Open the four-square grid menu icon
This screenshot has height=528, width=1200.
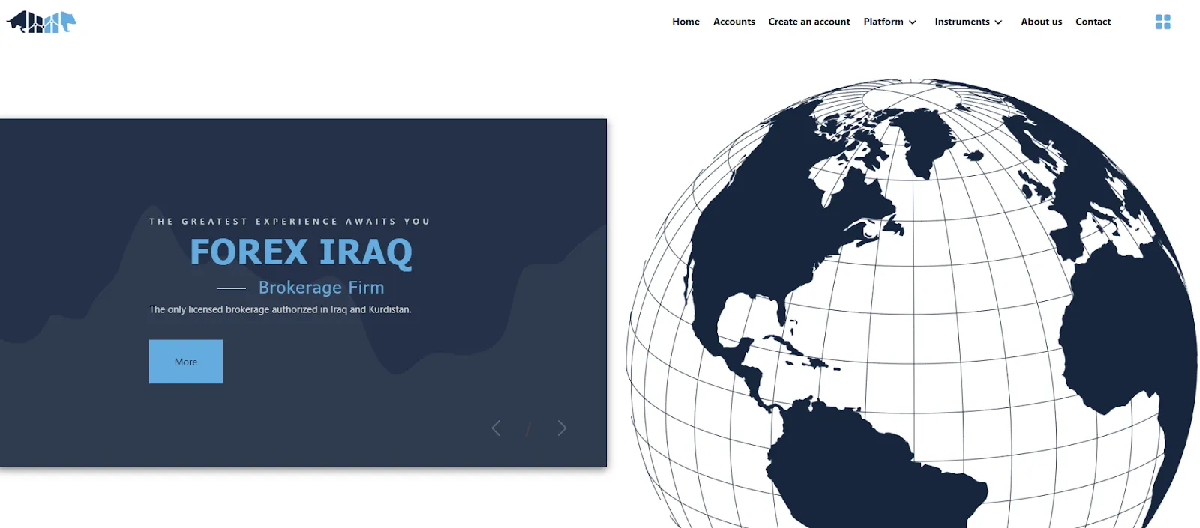pyautogui.click(x=1162, y=22)
